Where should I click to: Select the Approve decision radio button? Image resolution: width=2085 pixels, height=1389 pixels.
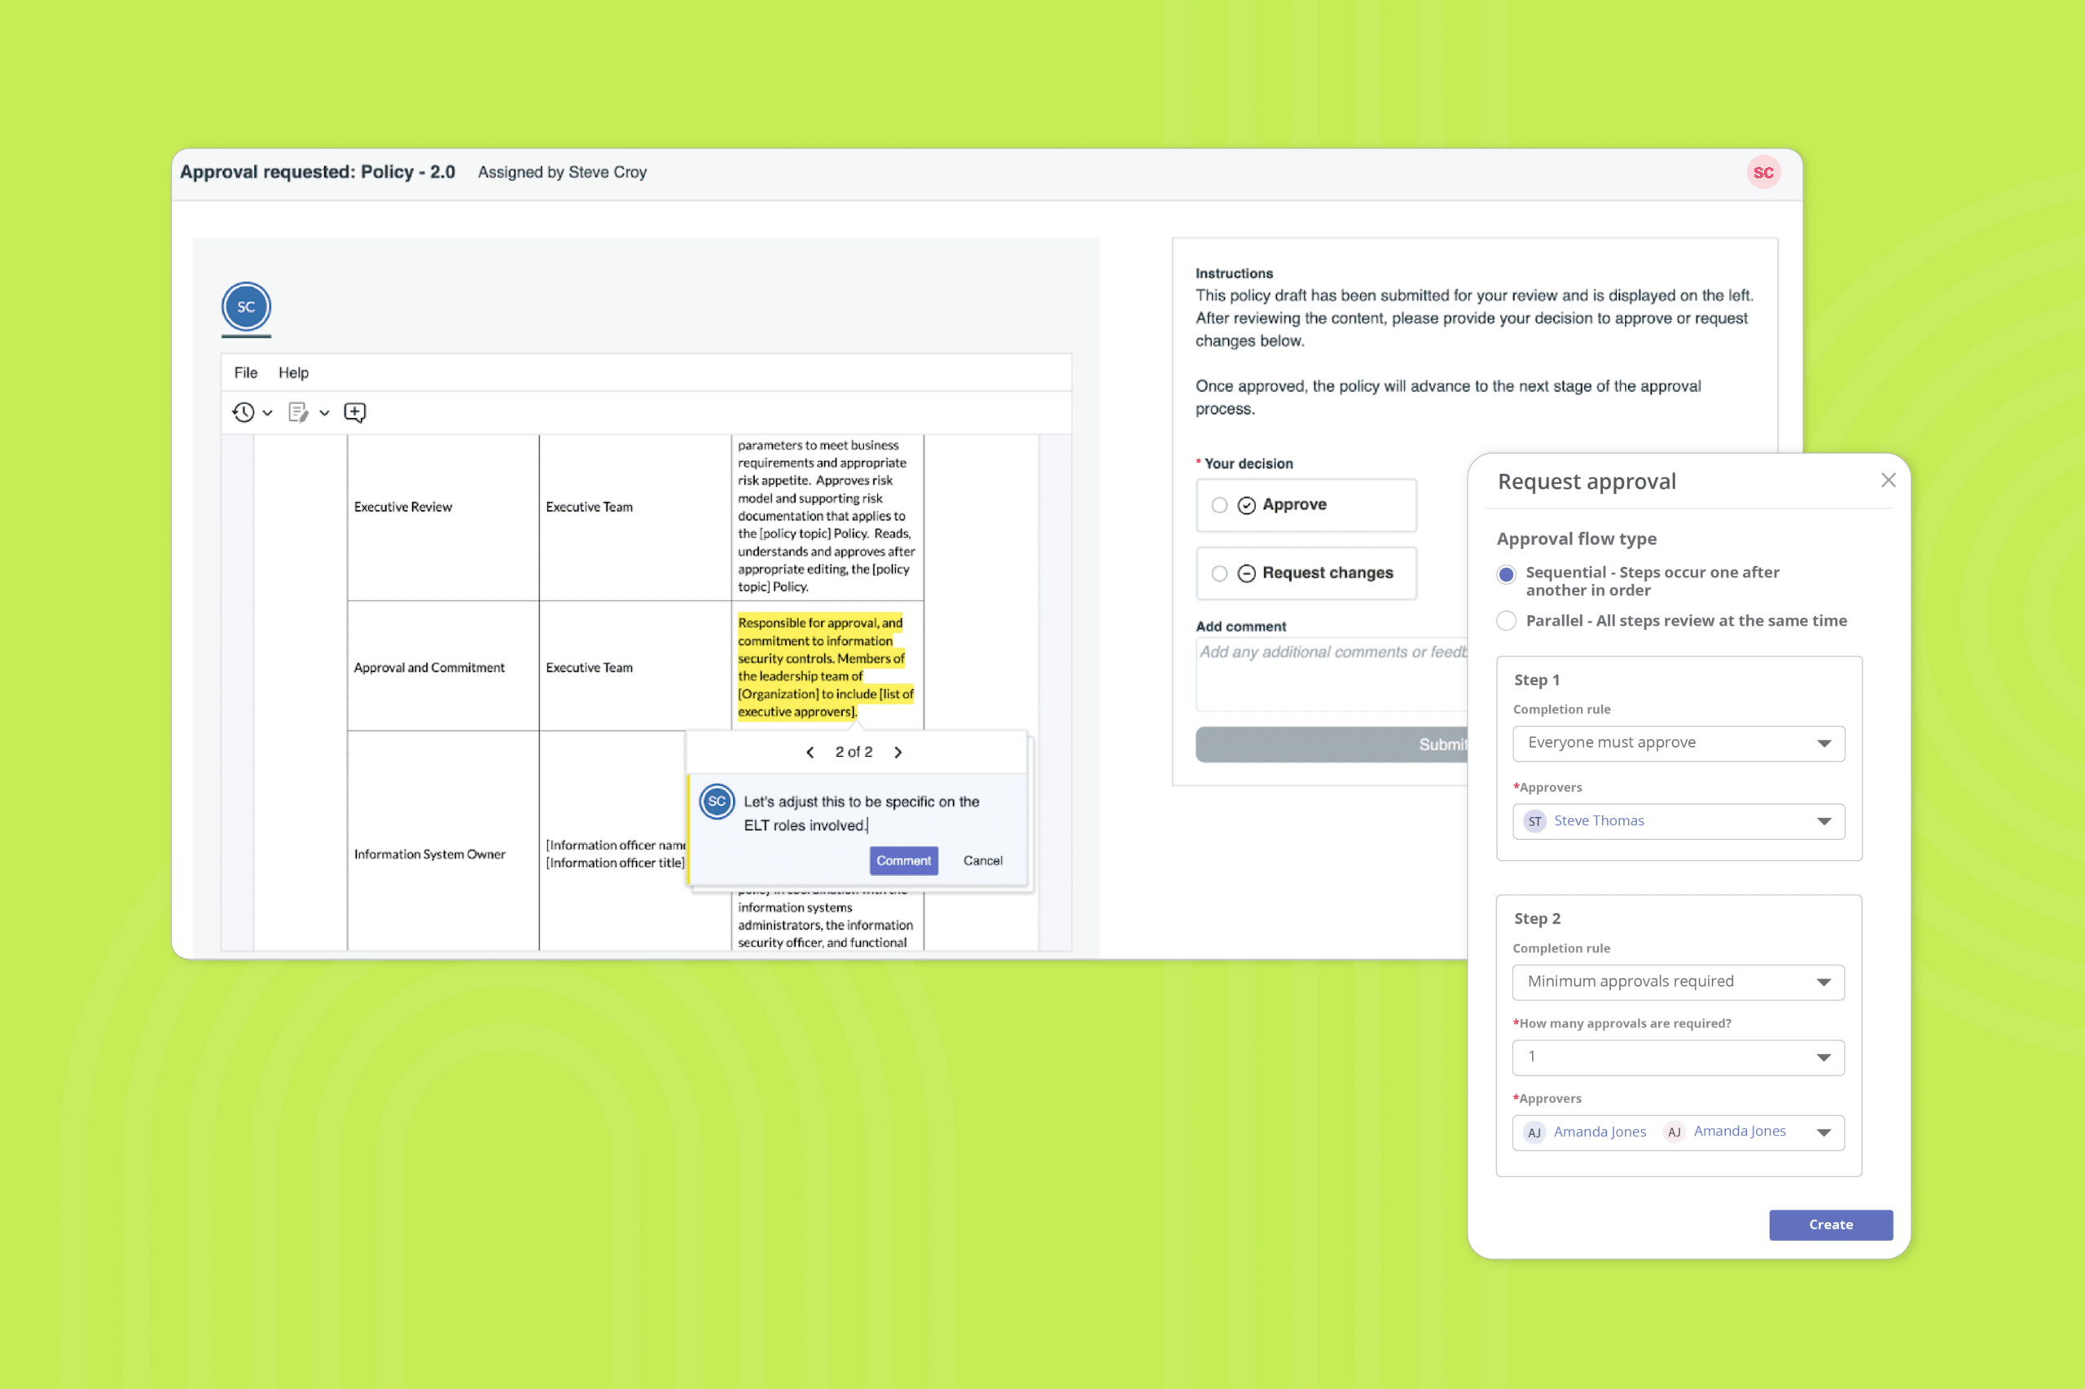pos(1219,505)
